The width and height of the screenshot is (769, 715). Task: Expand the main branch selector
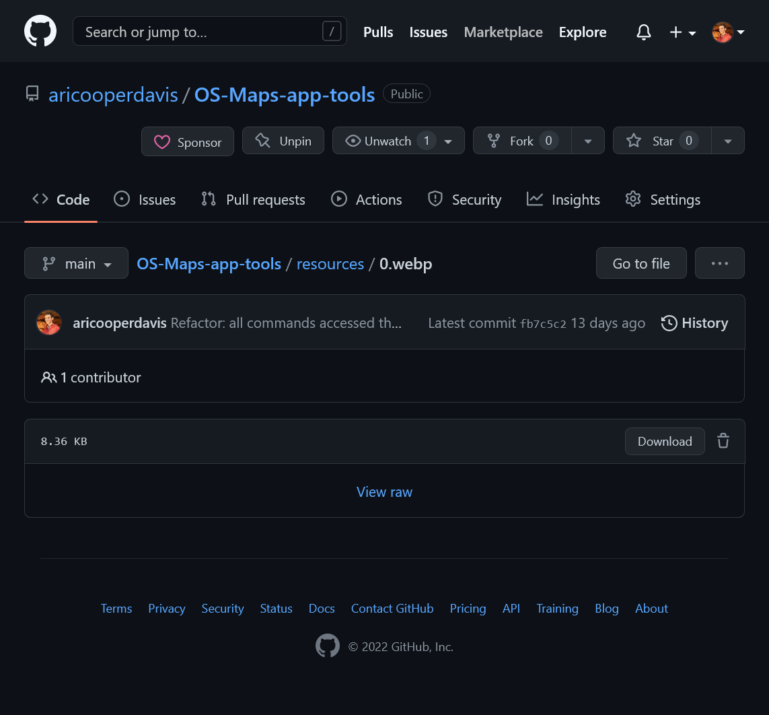76,263
